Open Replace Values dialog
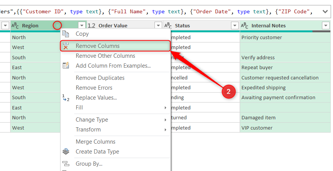333x171 pixels. 116,98
